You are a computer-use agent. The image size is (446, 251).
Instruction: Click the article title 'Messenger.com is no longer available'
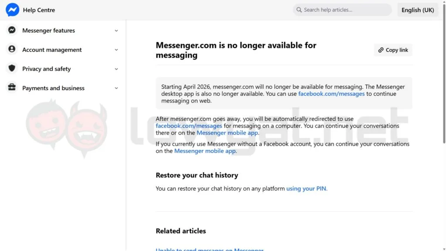coord(236,50)
